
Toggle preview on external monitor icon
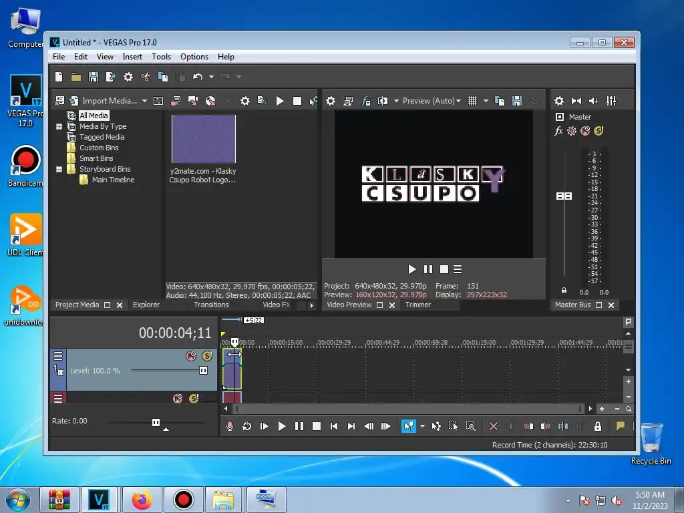pos(348,101)
